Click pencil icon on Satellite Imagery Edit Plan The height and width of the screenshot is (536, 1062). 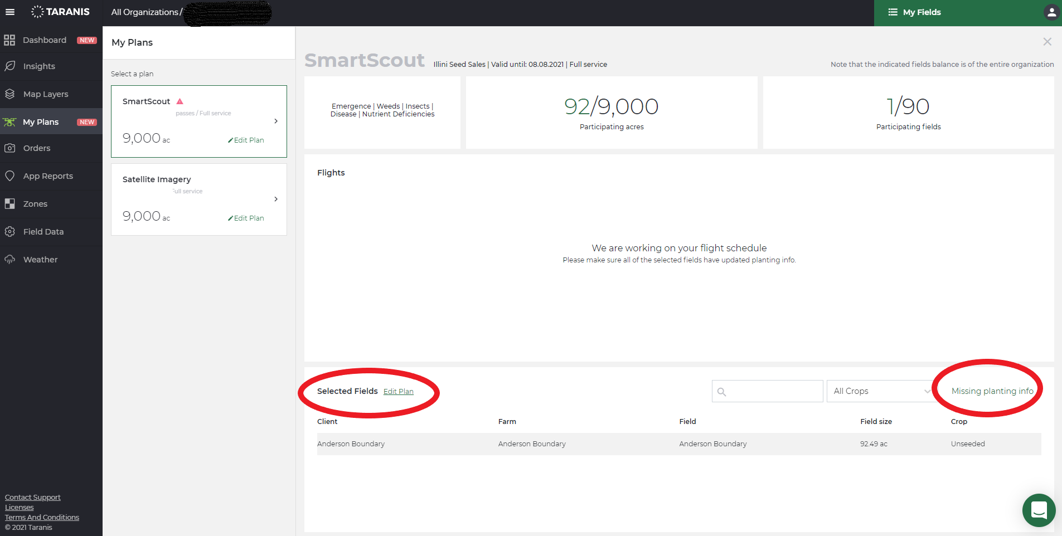230,218
